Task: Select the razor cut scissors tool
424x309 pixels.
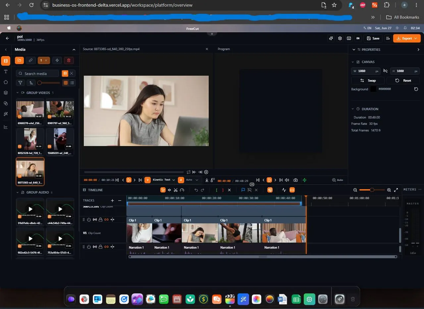Action: point(176,190)
